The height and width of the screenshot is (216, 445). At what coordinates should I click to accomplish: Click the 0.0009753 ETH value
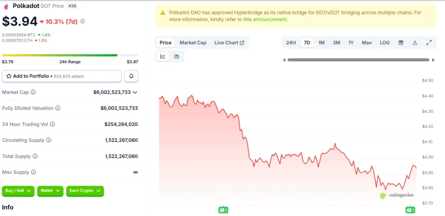coord(17,40)
